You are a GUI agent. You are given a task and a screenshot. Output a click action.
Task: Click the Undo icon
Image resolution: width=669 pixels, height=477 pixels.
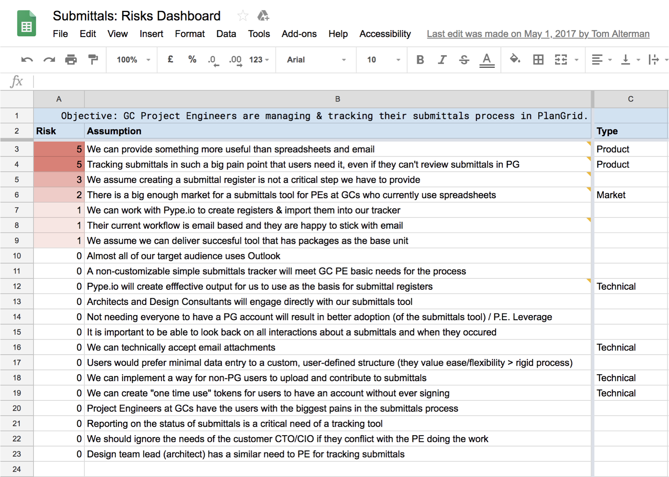point(26,60)
